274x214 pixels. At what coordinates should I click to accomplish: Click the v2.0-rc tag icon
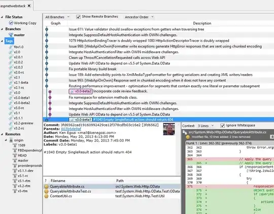click(11, 73)
